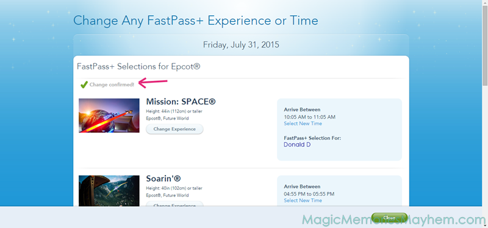Click the FastPass+ Selections for Epcot heading
Viewport: 488px width, 228px height.
click(138, 67)
